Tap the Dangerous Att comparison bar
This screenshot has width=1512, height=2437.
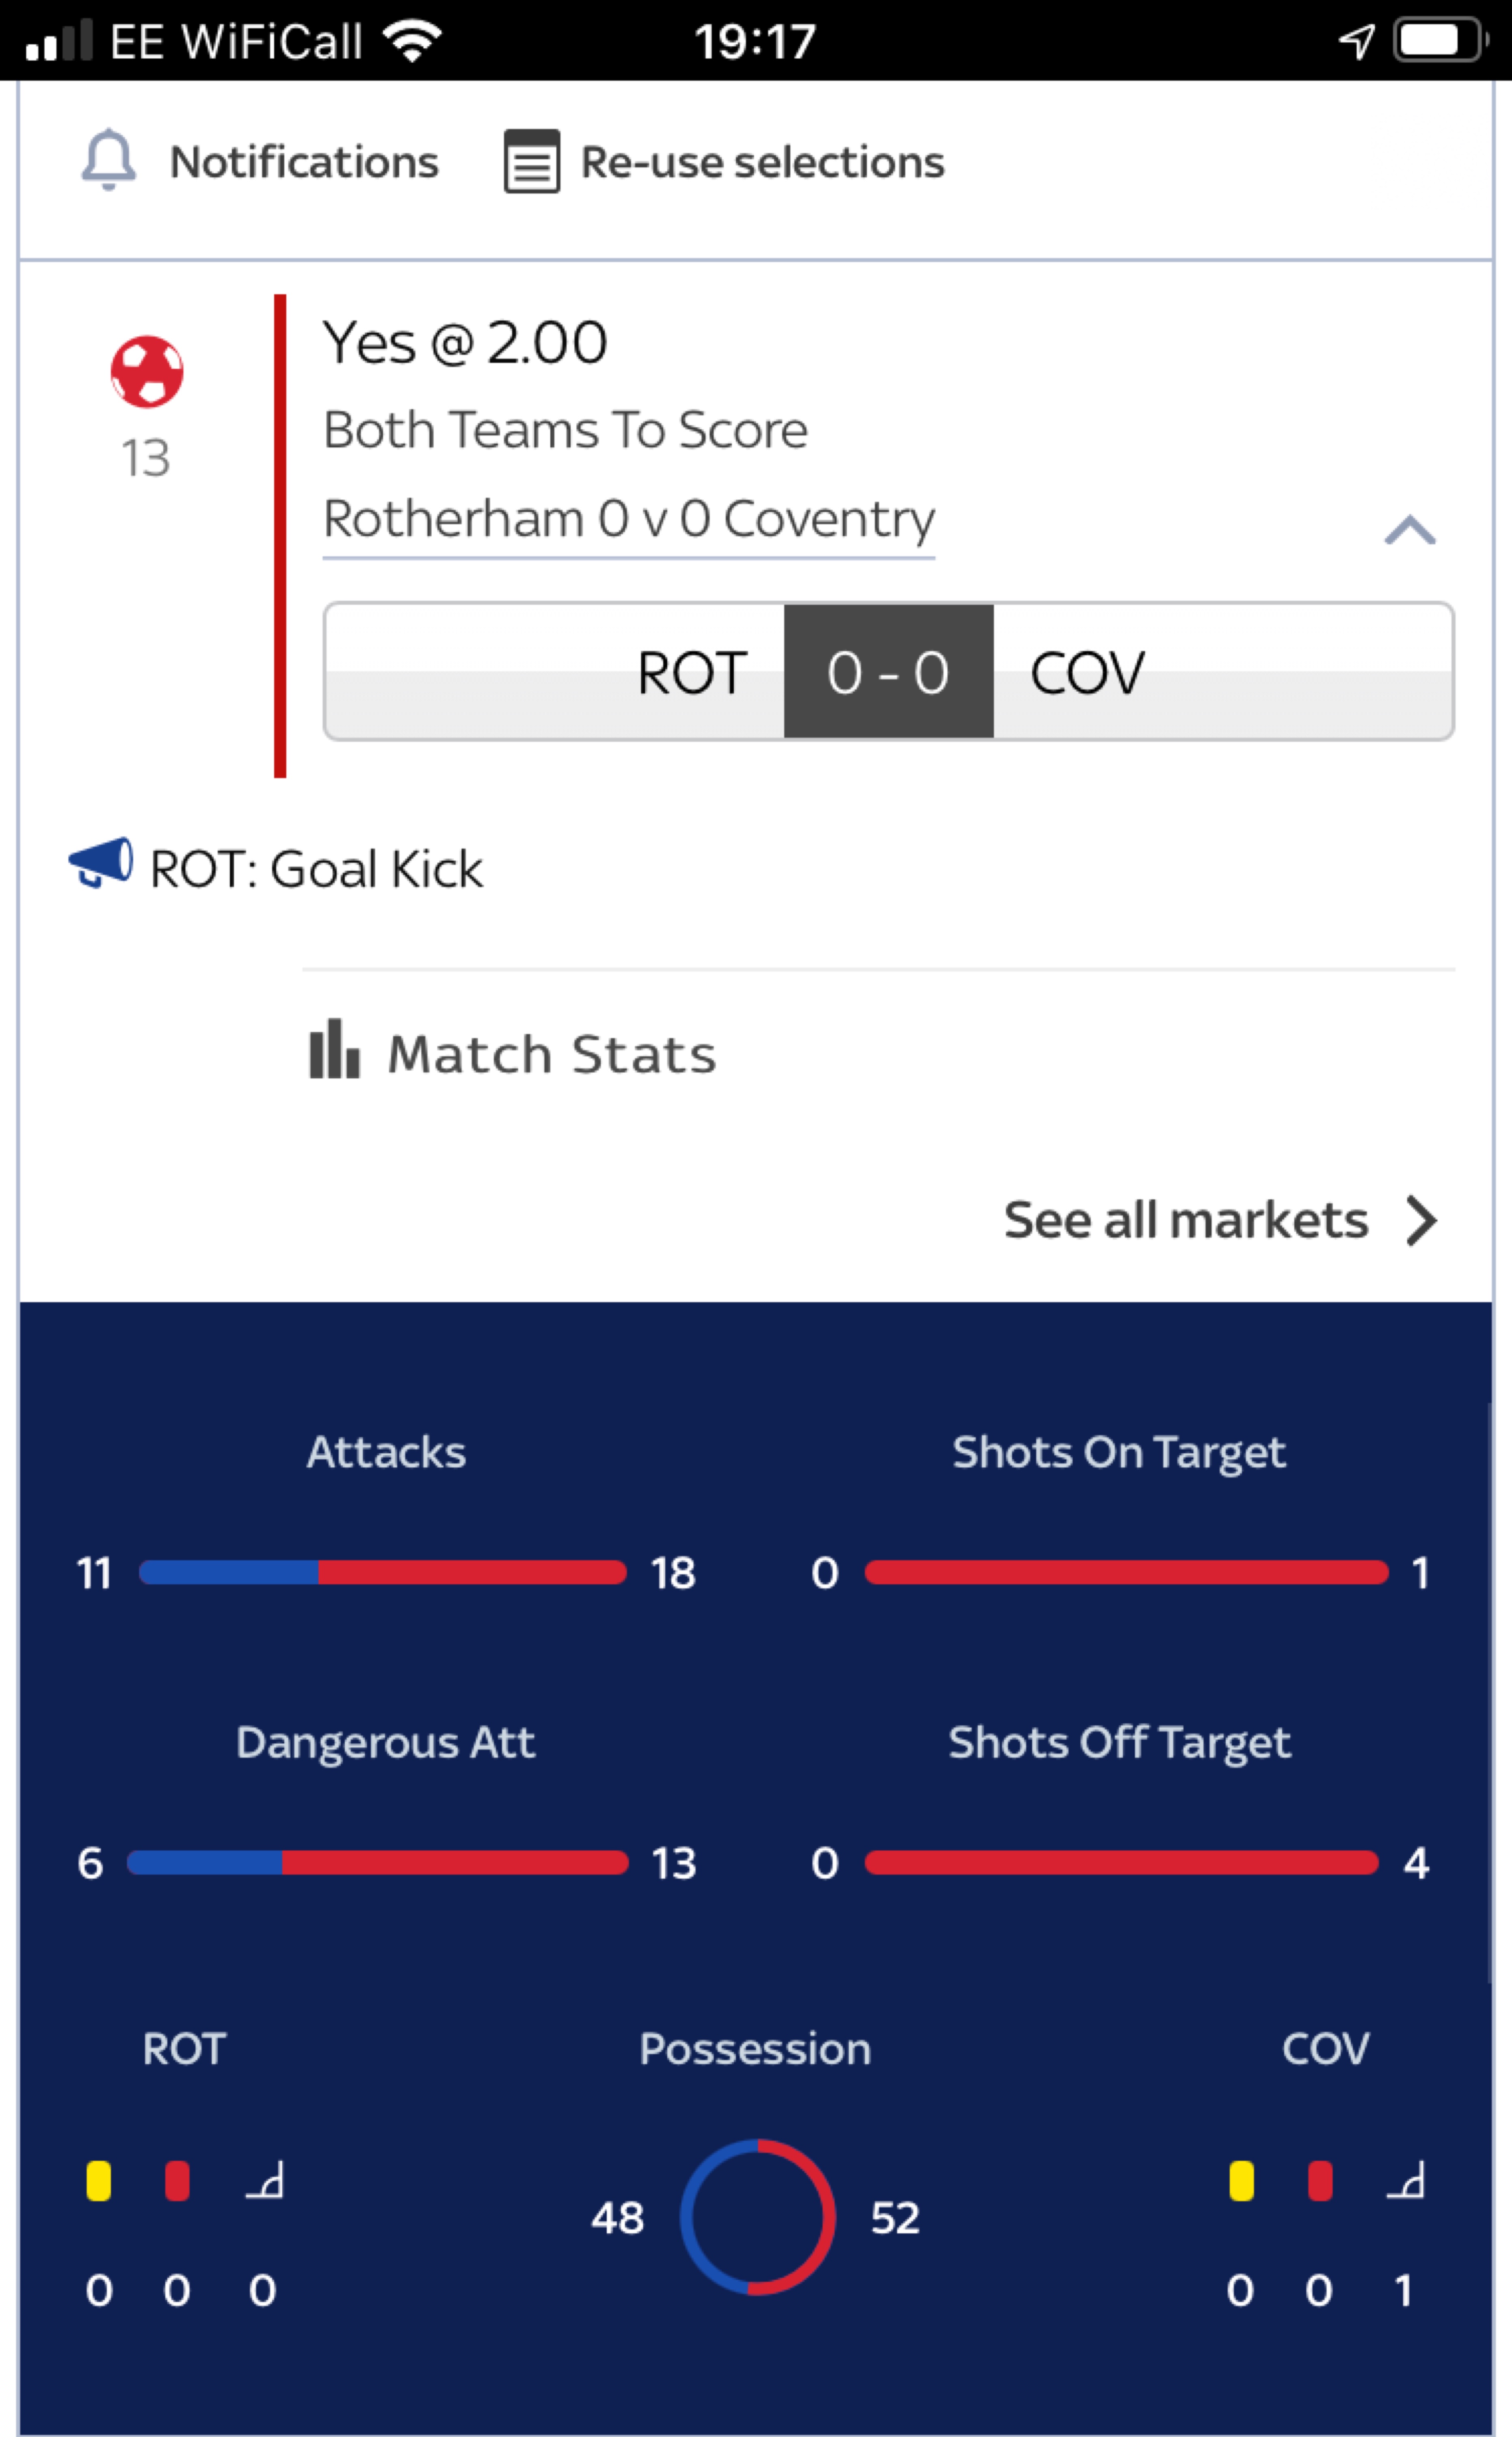(x=378, y=1862)
